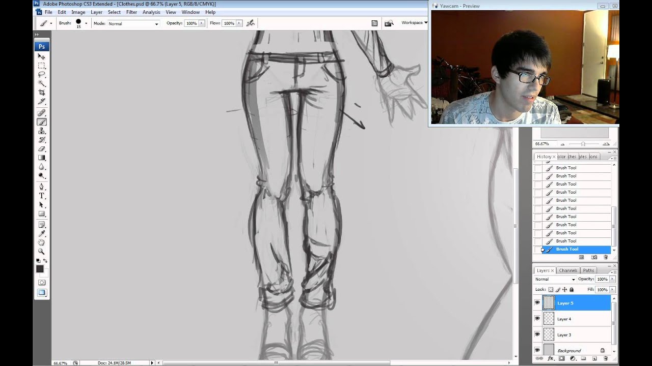
Task: Open the File menu
Action: tap(48, 12)
